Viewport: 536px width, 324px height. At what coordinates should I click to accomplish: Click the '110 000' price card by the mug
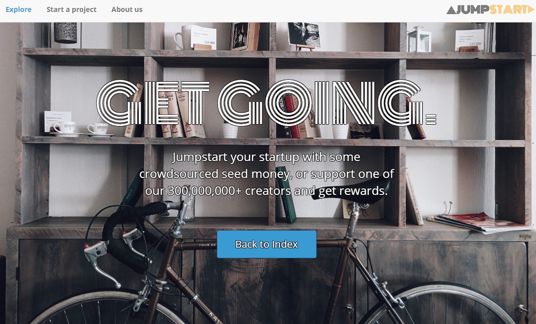coord(204,37)
